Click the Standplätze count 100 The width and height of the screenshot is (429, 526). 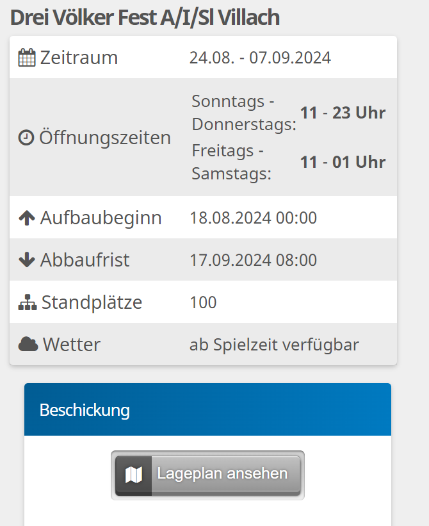click(203, 302)
